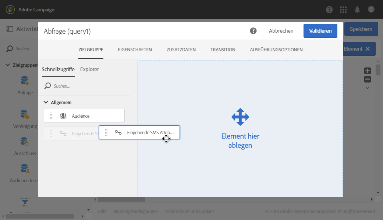Select the funnel deduplication activity icon

pos(25,202)
